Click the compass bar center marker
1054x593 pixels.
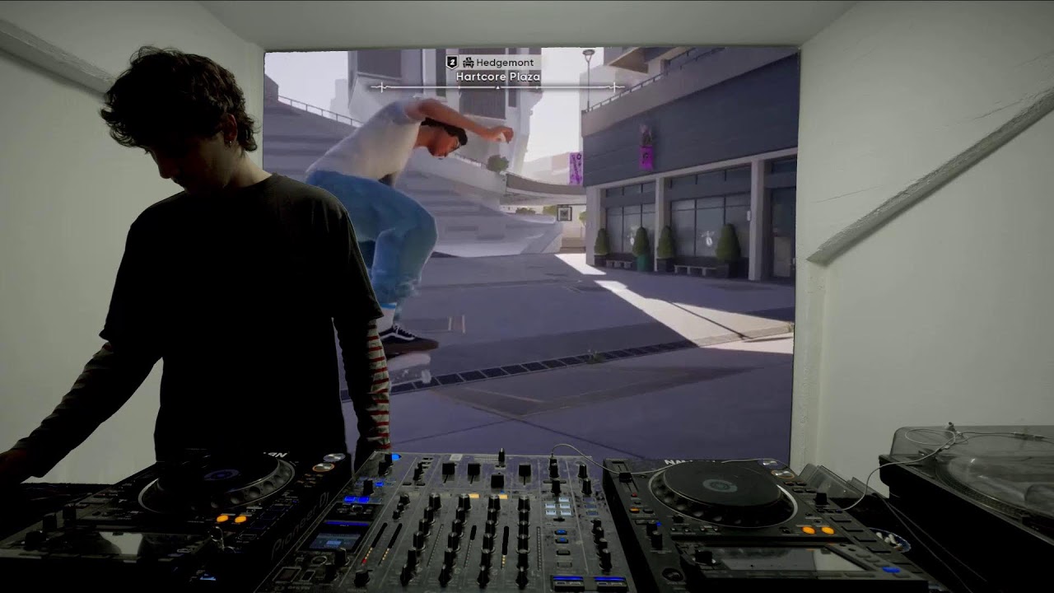click(x=498, y=86)
